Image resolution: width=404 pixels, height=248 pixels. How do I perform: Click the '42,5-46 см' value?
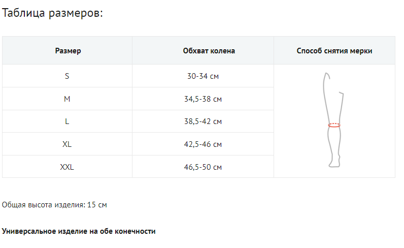click(203, 144)
